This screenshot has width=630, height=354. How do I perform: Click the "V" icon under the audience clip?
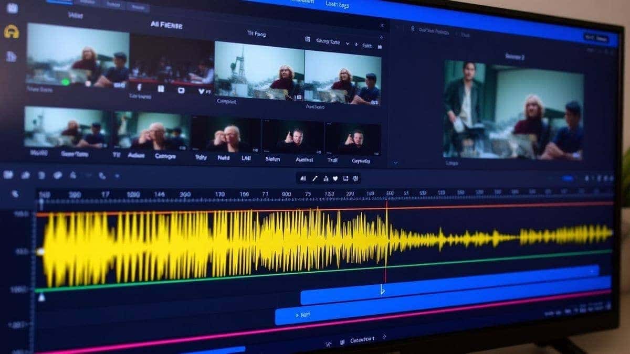coord(201,91)
